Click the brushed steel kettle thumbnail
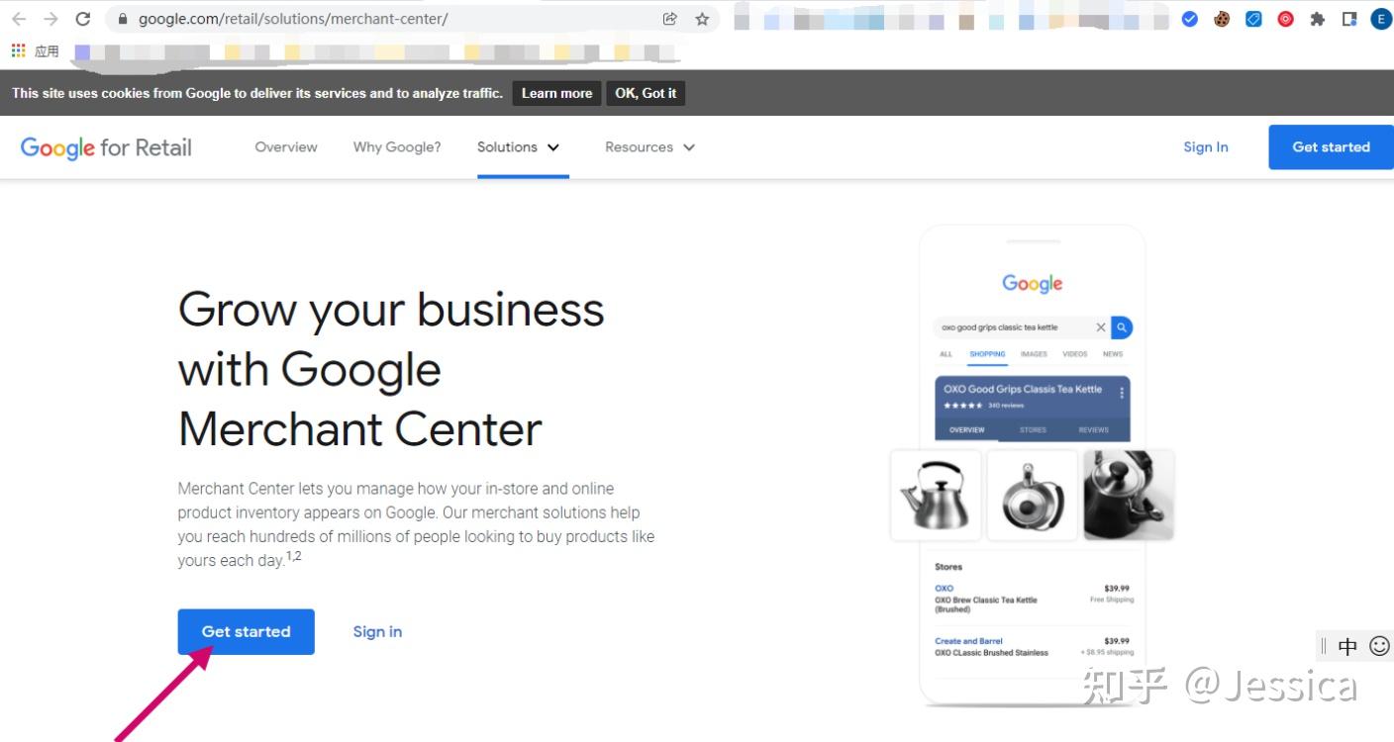 [x=935, y=495]
